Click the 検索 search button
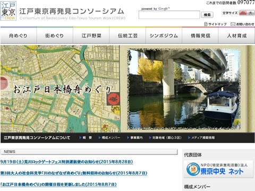255x191 pixels. [207, 15]
